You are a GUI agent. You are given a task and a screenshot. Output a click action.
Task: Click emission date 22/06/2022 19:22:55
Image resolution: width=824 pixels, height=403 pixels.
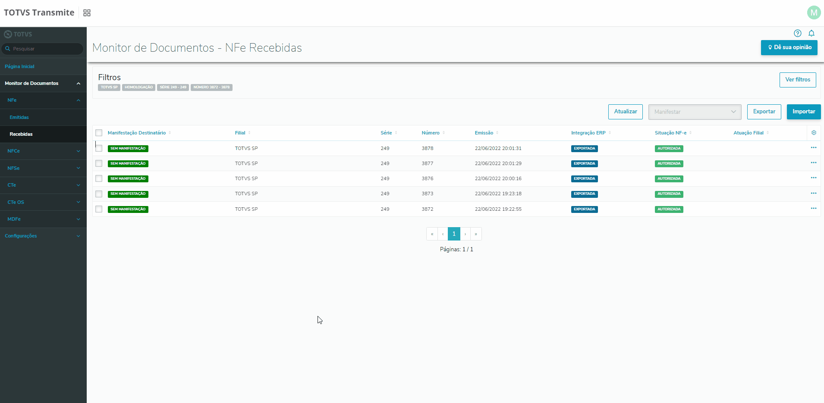point(498,209)
